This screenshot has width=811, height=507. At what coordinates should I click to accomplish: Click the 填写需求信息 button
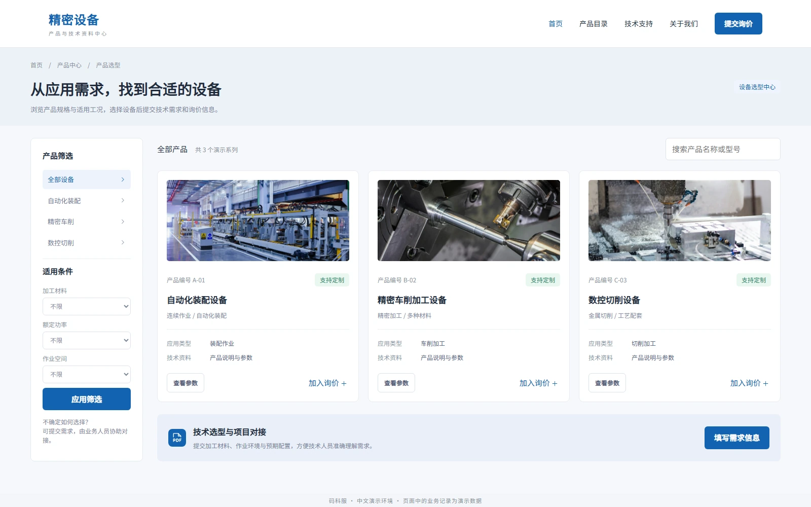click(x=737, y=438)
